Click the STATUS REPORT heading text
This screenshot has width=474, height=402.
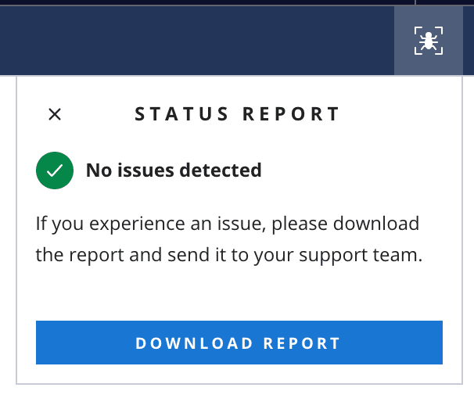click(x=238, y=114)
